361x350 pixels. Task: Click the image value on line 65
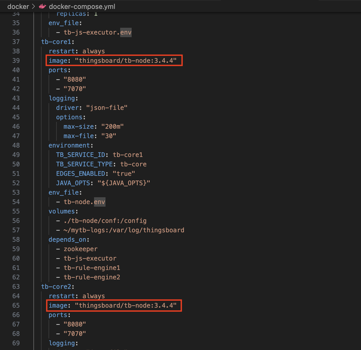click(x=126, y=306)
